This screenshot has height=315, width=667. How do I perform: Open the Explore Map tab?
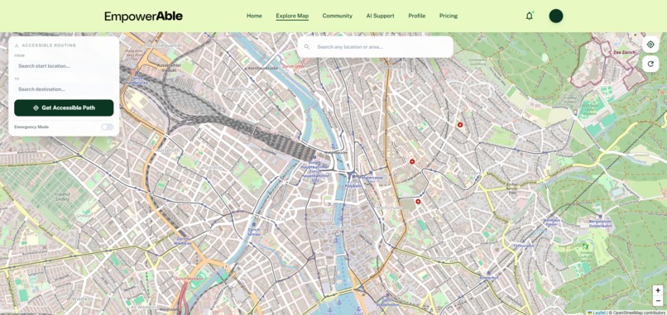pyautogui.click(x=292, y=16)
